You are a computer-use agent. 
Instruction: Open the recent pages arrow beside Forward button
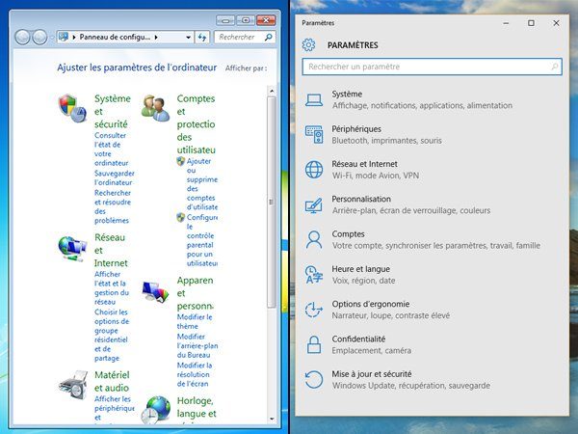[52, 38]
